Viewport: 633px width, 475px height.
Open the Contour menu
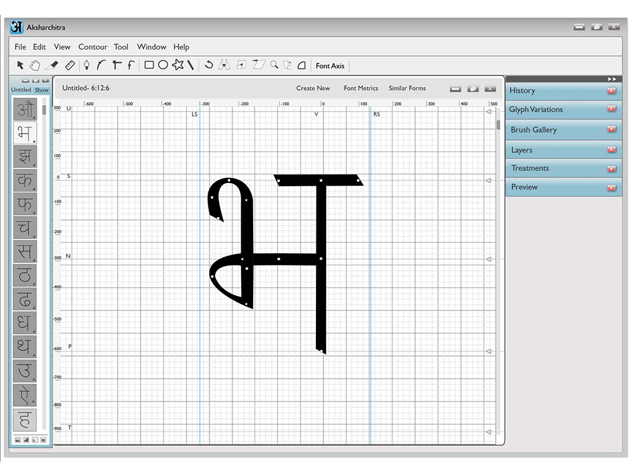coord(92,47)
